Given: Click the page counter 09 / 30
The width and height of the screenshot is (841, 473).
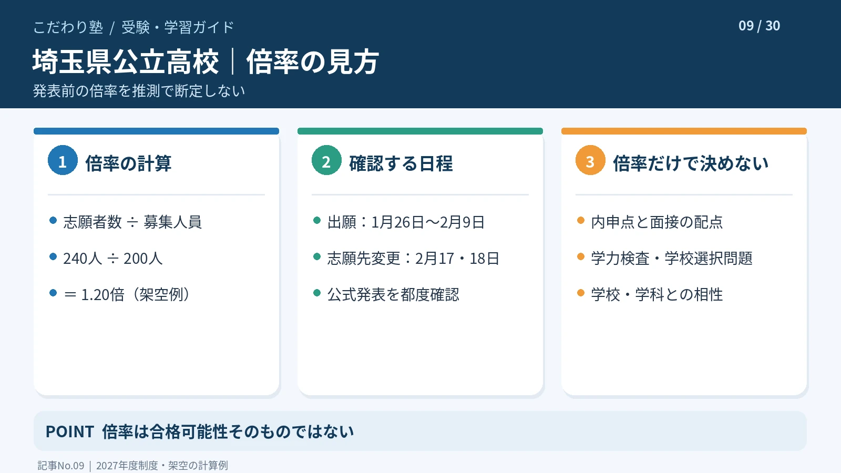Looking at the screenshot, I should 759,26.
